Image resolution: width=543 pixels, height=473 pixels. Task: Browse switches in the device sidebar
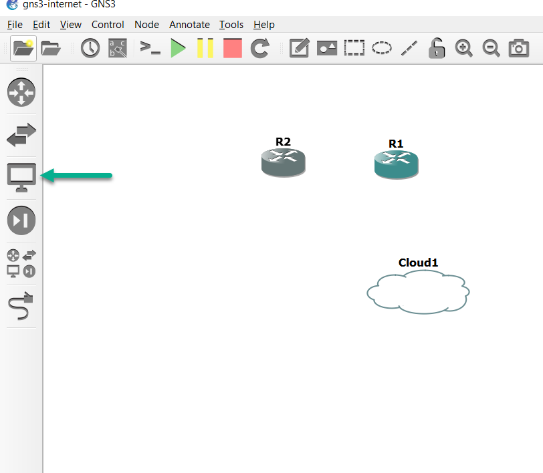tap(21, 135)
